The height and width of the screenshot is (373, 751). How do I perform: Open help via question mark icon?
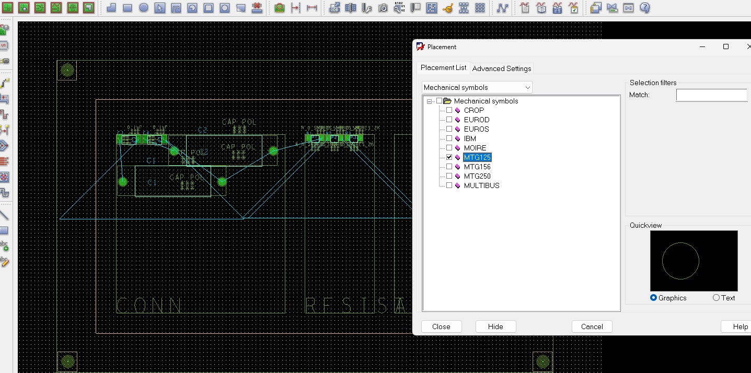(x=645, y=8)
